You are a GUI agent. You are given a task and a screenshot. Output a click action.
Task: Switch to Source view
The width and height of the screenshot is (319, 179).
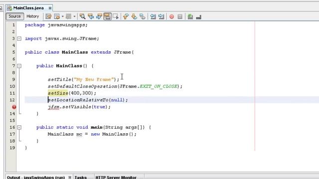tap(14, 16)
